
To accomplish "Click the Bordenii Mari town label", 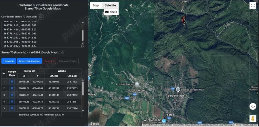I will [176, 95].
